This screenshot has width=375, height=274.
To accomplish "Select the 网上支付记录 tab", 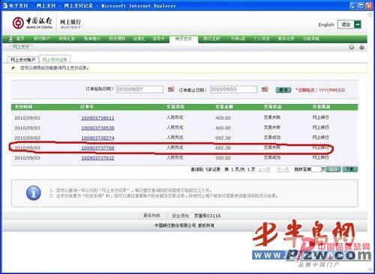I will (x=55, y=60).
